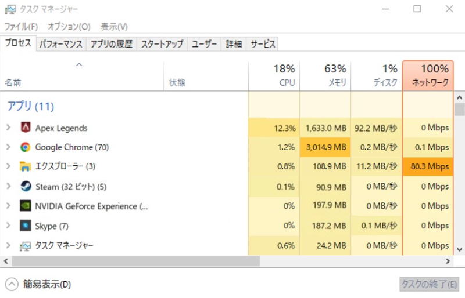The height and width of the screenshot is (298, 465).
Task: Click the 簡易表示 circular arrow icon
Action: coord(12,285)
